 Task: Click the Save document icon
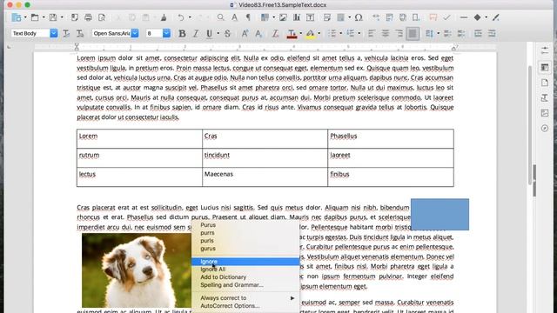click(53, 17)
